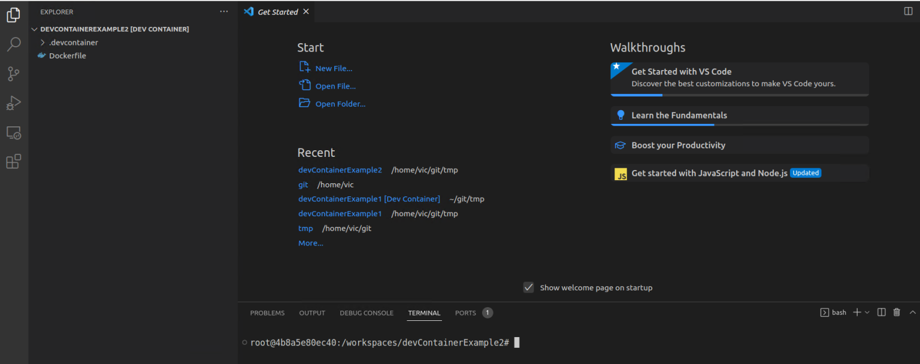
Task: Click the Get Started walkthrough progress bar
Action: (636, 95)
